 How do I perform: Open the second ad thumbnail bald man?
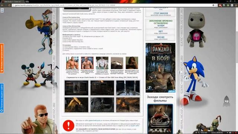tap(87, 63)
